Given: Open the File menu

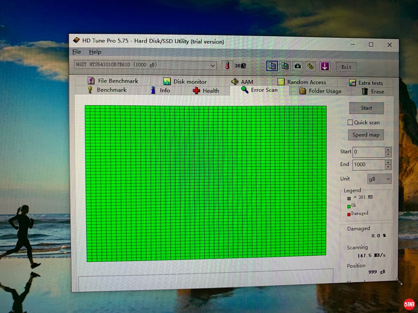Looking at the screenshot, I should click(x=77, y=52).
